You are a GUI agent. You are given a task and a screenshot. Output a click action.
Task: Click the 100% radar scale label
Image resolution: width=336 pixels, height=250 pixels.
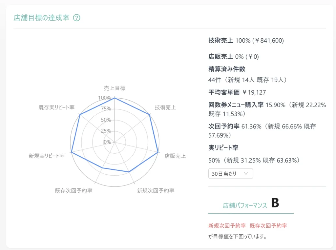(104, 98)
